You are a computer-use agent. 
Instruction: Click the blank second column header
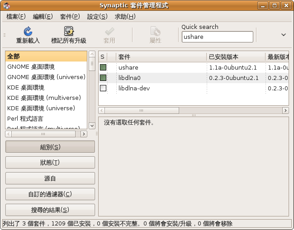click(112, 56)
